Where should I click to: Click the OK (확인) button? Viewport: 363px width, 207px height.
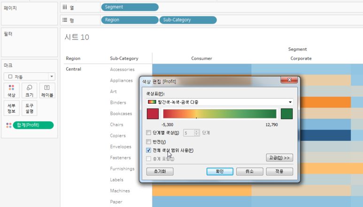pos(220,171)
